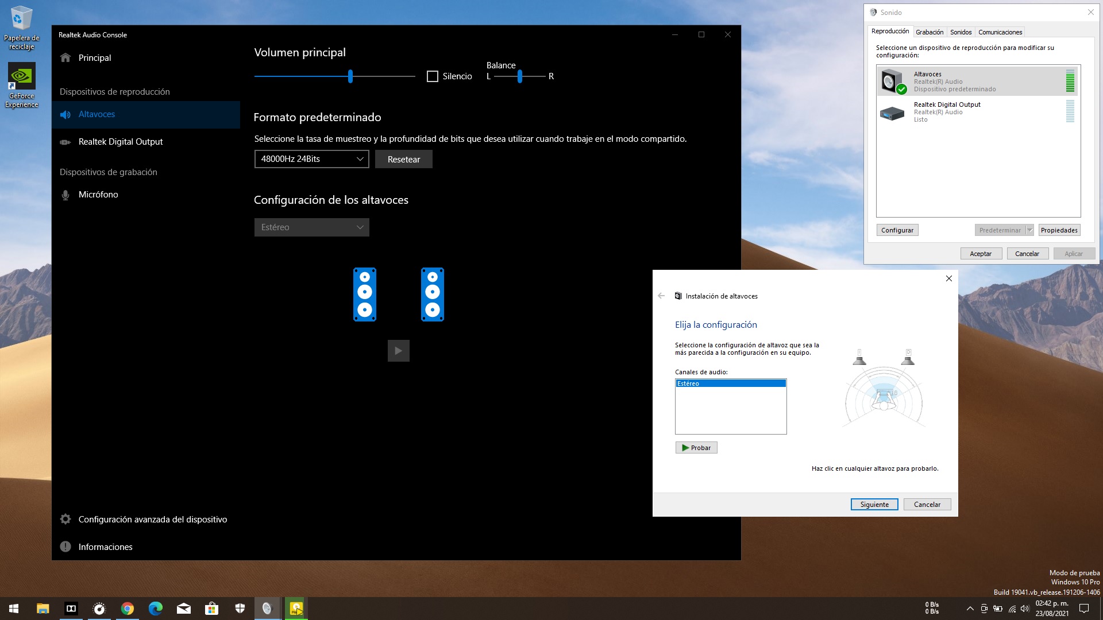This screenshot has width=1103, height=620.
Task: Open the Principal home page in Realtek Audio Console
Action: click(x=146, y=57)
